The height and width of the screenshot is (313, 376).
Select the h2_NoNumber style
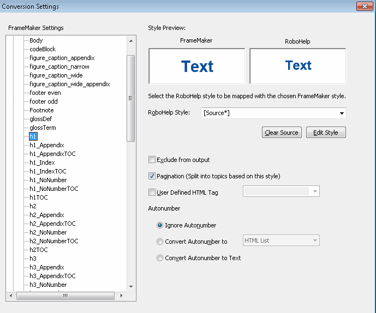[x=48, y=232]
